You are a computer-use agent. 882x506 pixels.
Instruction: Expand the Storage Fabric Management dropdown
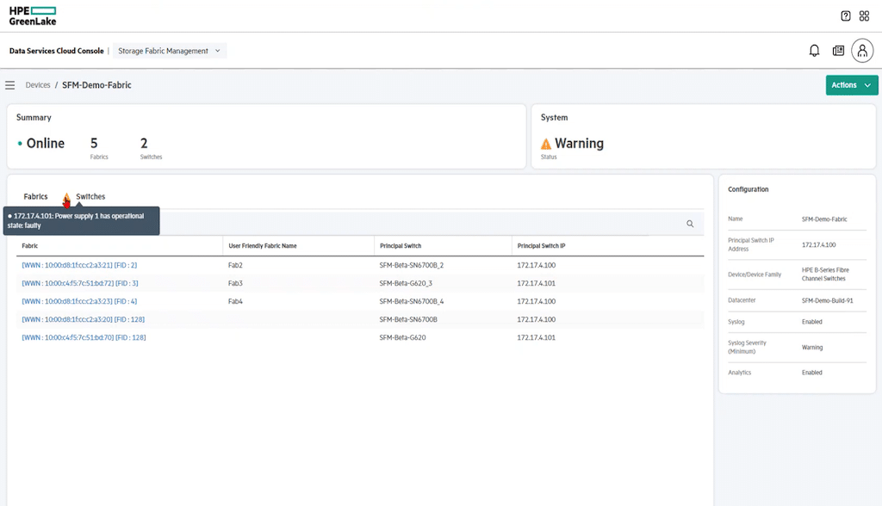pos(170,51)
